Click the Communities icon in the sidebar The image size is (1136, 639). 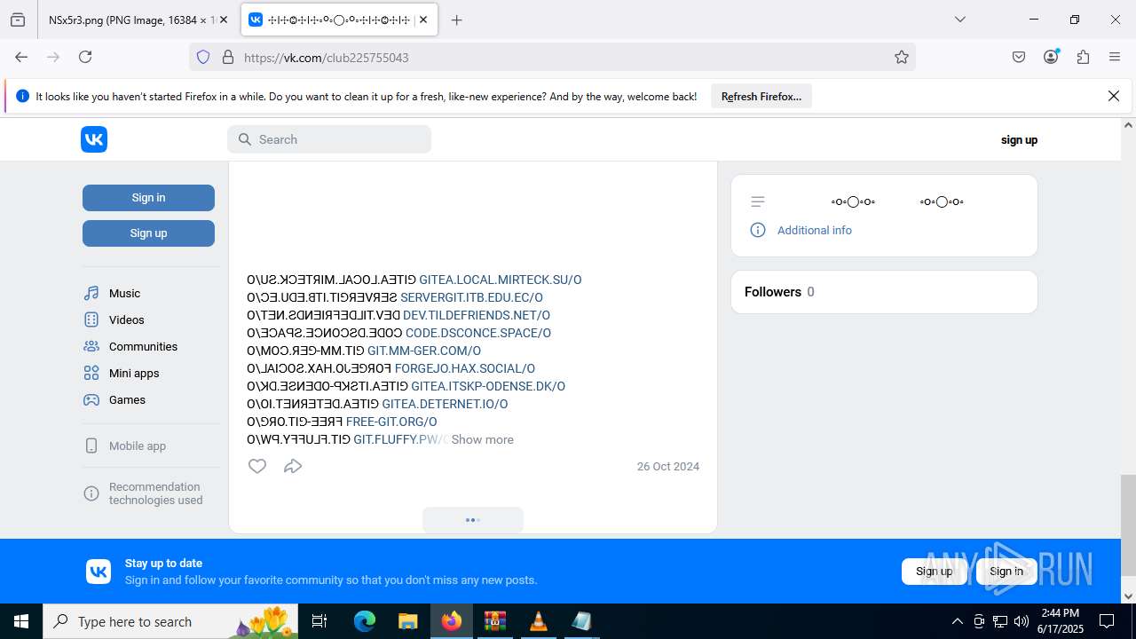coord(91,346)
